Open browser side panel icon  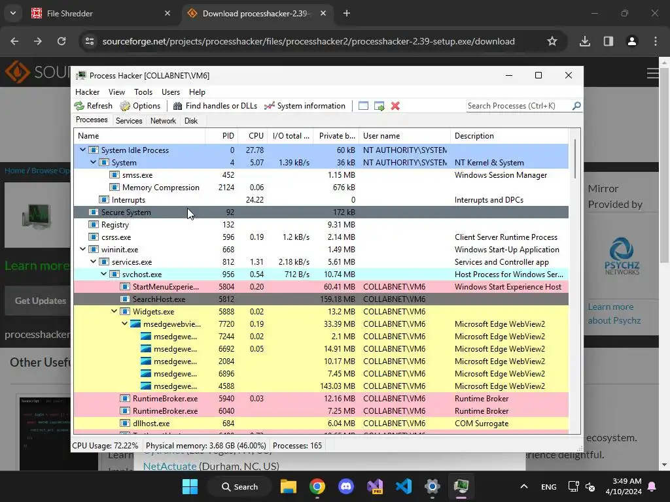click(x=608, y=41)
